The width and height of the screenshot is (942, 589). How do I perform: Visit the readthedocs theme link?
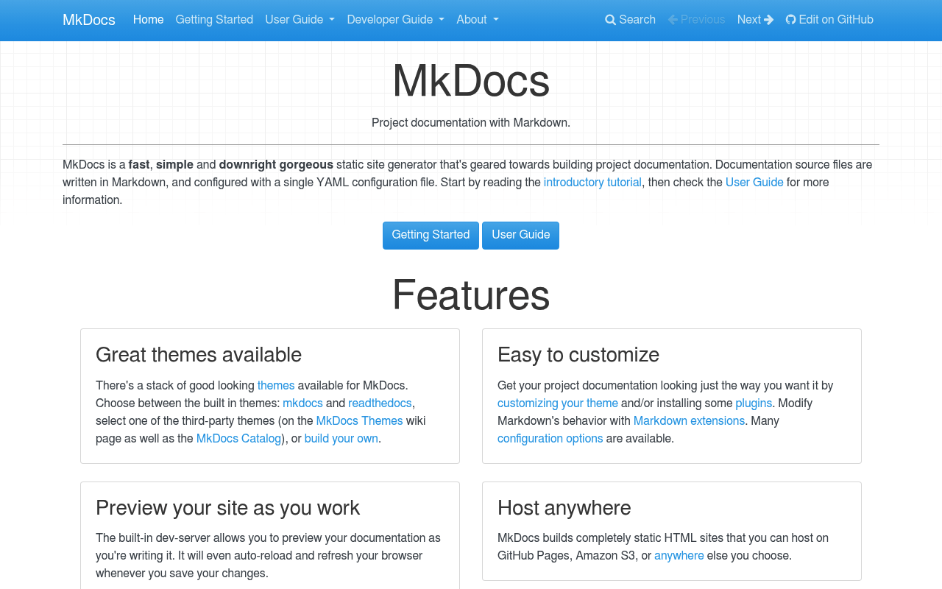click(380, 403)
